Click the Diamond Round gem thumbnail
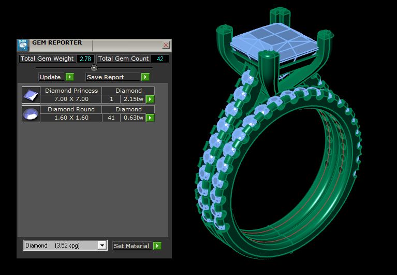 (x=31, y=113)
